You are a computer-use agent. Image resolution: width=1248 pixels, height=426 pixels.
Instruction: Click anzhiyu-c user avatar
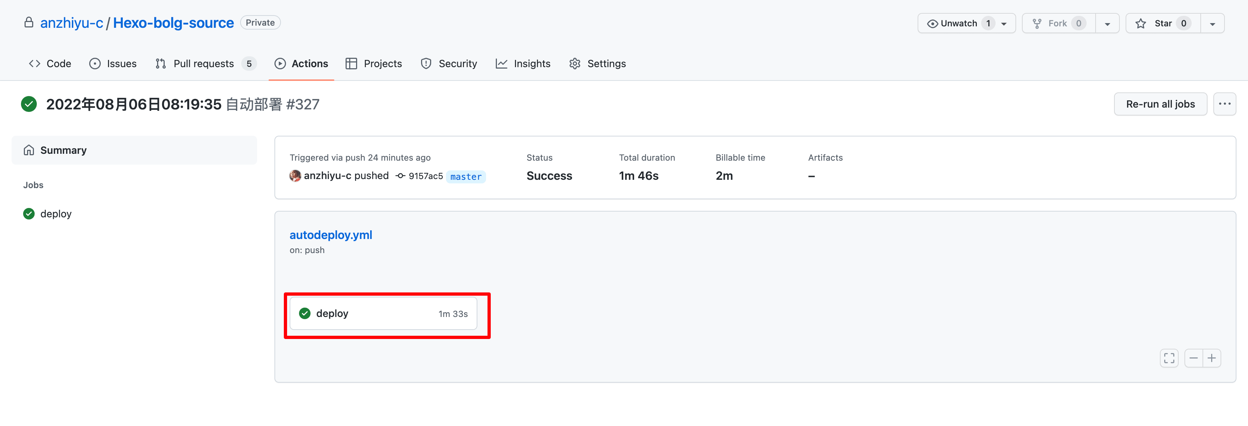295,176
